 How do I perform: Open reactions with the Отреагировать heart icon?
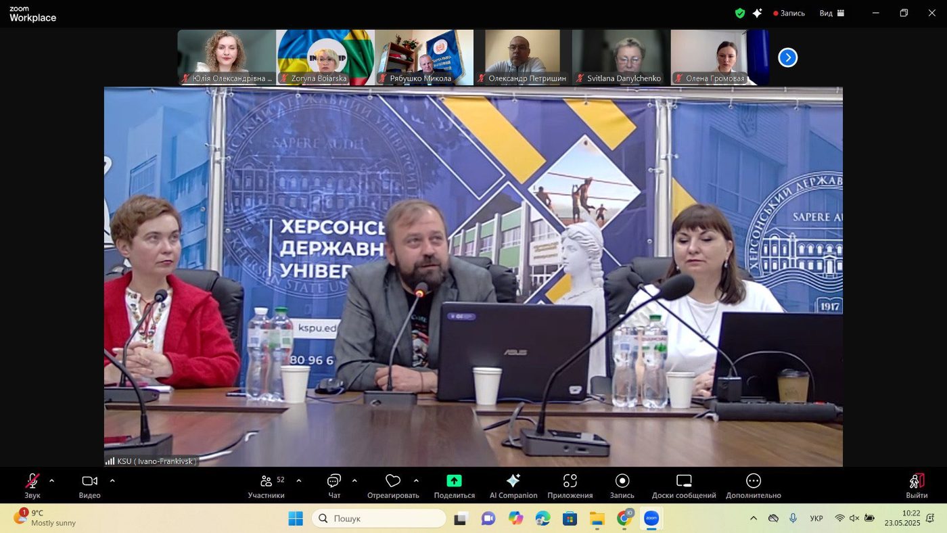[393, 486]
